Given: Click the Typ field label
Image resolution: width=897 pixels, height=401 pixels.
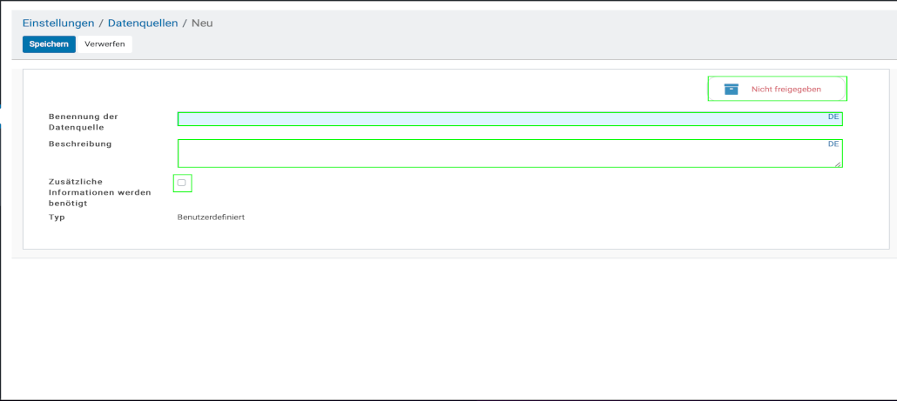Looking at the screenshot, I should pos(57,217).
